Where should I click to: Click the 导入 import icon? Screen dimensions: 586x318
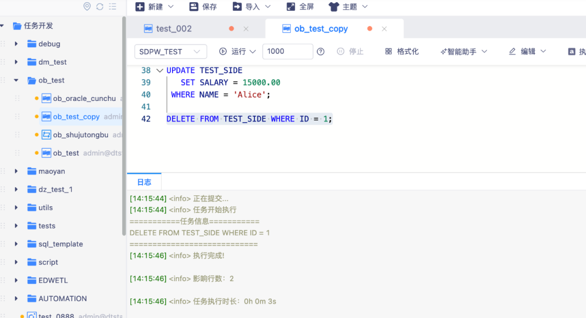(x=237, y=7)
